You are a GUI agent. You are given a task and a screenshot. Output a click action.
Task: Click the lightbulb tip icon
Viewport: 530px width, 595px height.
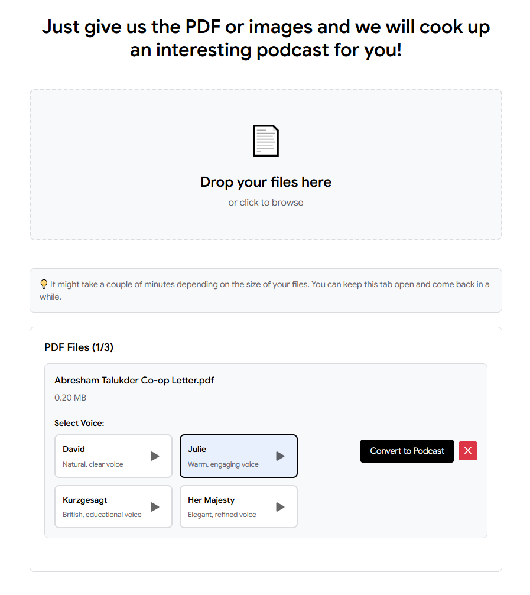tap(44, 284)
